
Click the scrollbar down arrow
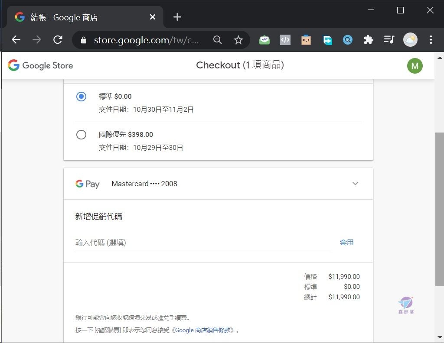[x=440, y=337]
